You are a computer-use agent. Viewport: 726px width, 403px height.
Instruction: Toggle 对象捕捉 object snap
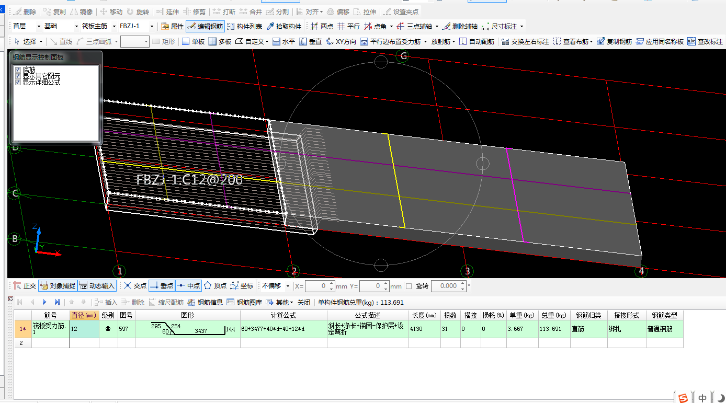pyautogui.click(x=58, y=286)
